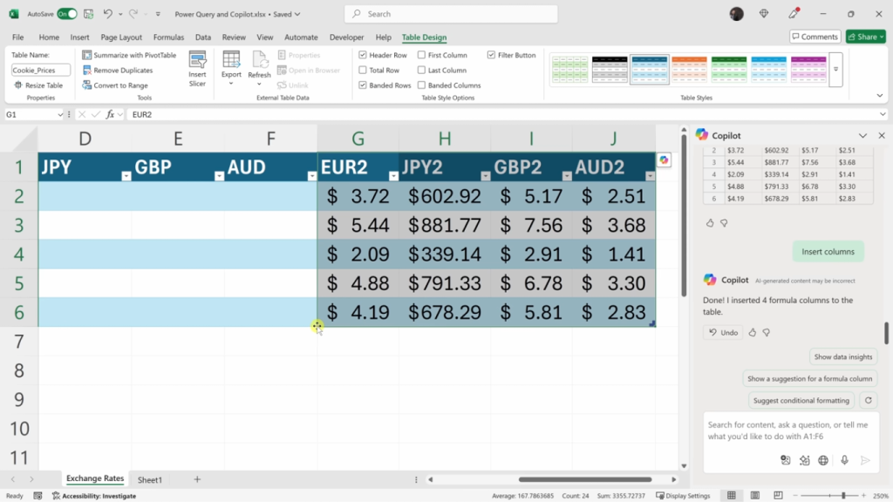The image size is (893, 502).
Task: Click the globe icon in the Copilot pane
Action: click(x=823, y=460)
